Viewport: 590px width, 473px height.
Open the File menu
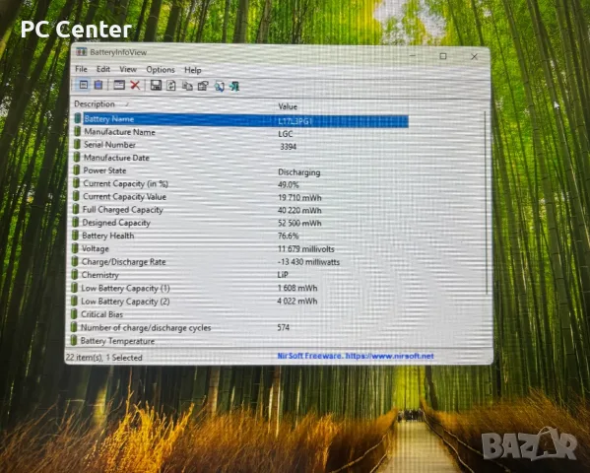click(x=81, y=69)
